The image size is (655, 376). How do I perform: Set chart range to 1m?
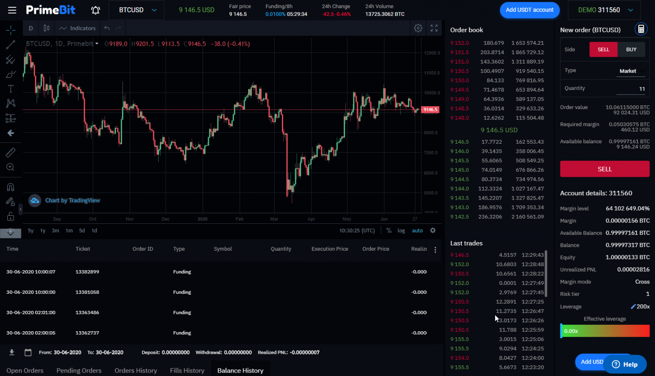coord(69,230)
